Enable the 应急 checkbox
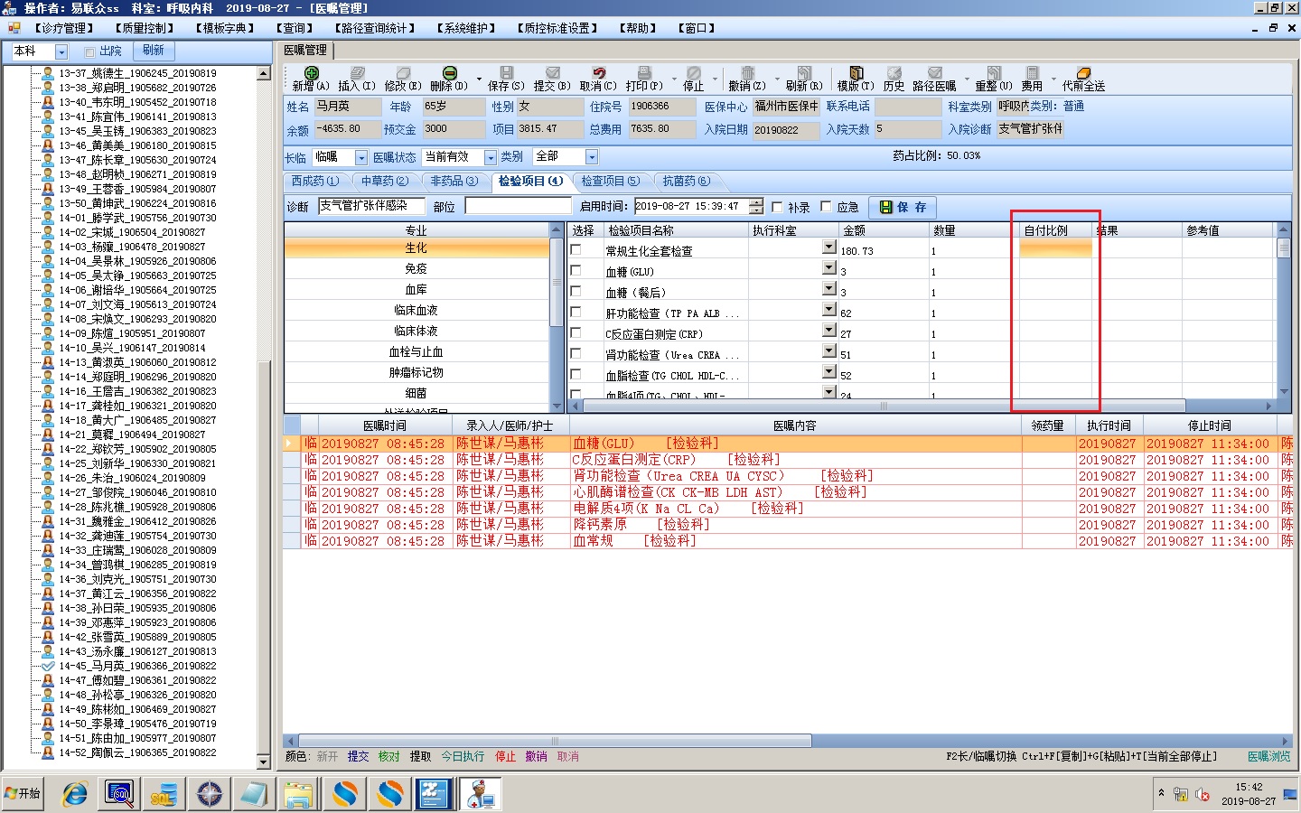This screenshot has height=813, width=1301. tap(826, 207)
